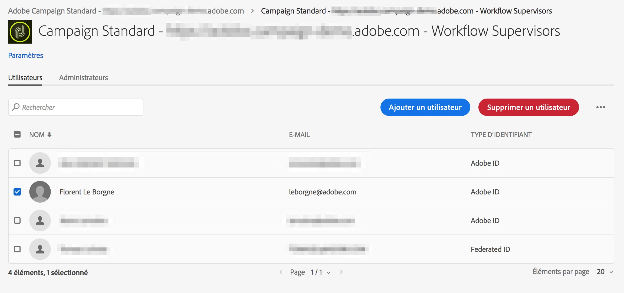
Task: Go to the next page arrow
Action: (x=341, y=272)
